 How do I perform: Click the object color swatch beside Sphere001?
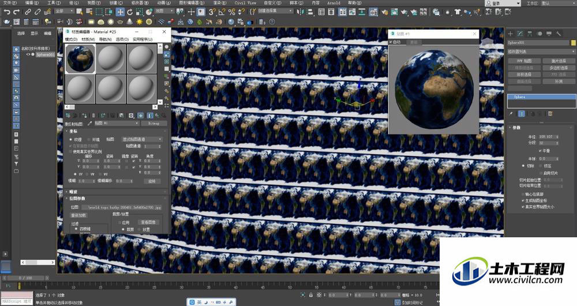[x=574, y=43]
